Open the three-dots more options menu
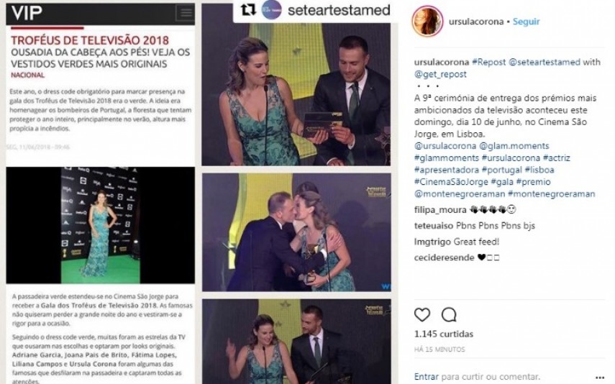 (600, 378)
